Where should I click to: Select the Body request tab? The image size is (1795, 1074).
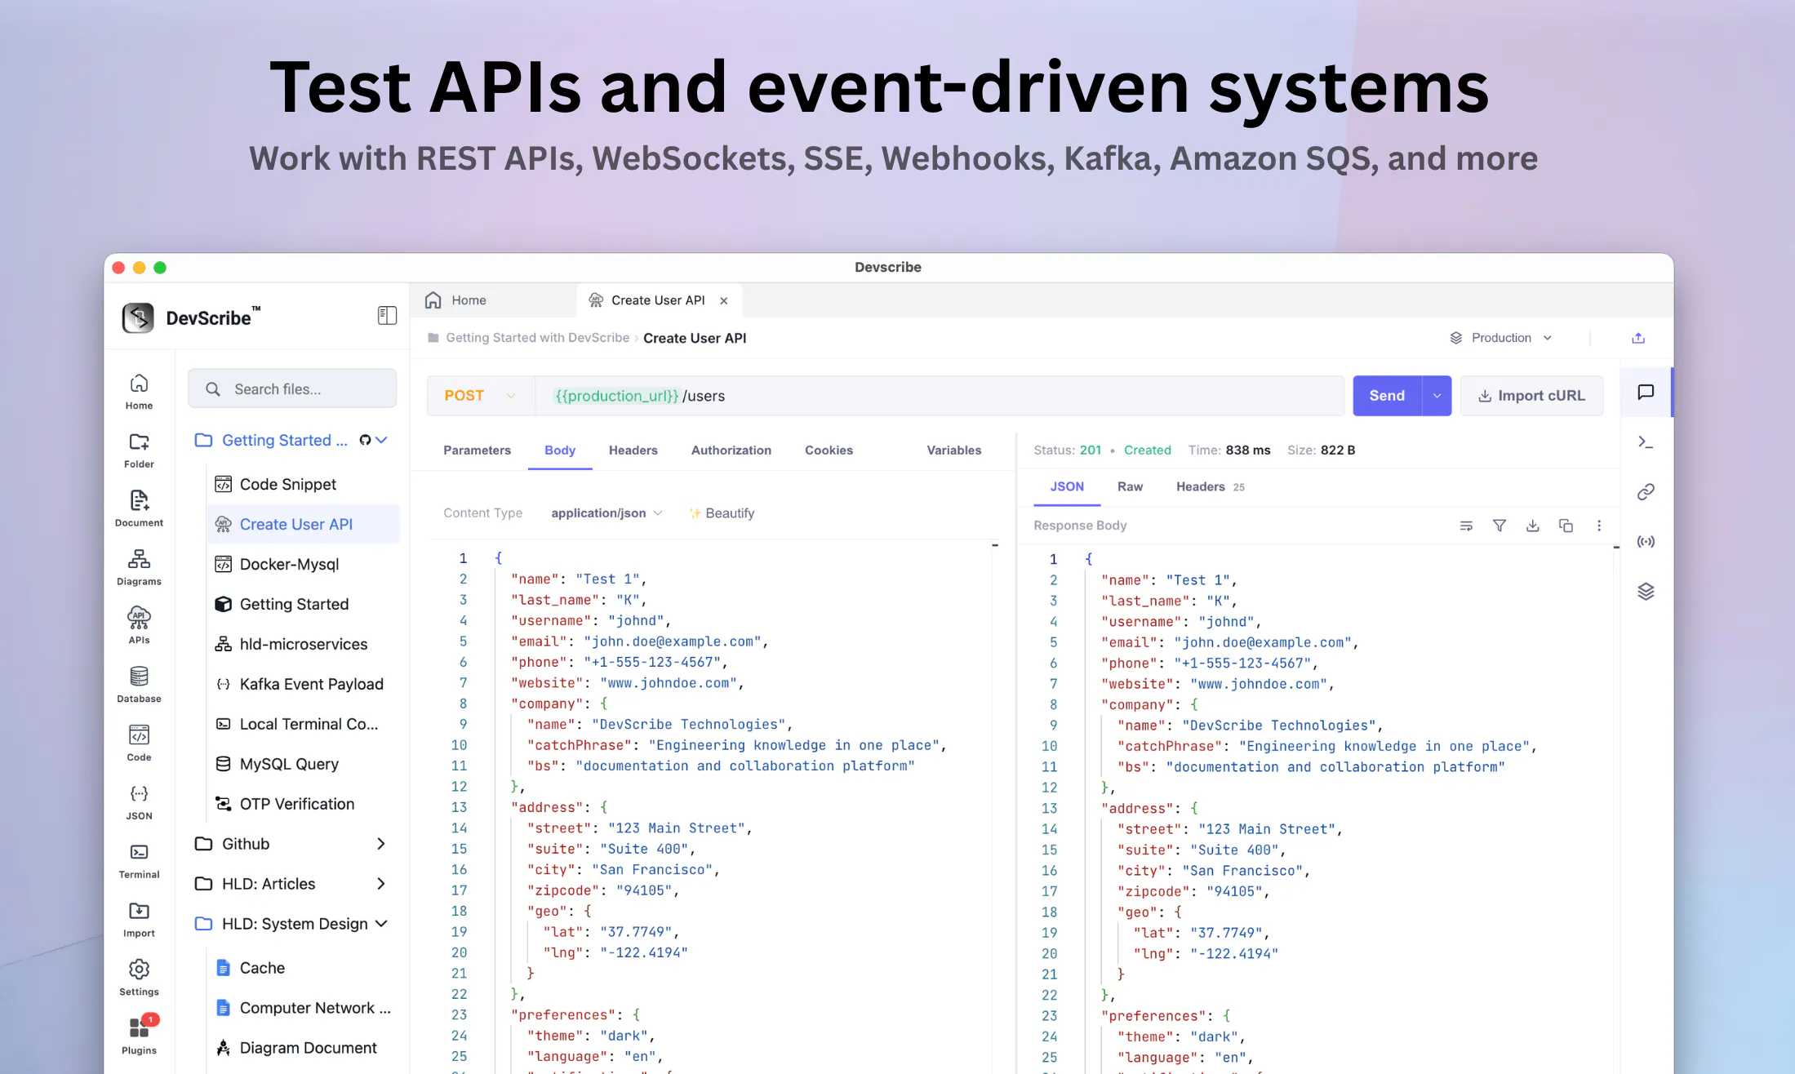coord(560,450)
